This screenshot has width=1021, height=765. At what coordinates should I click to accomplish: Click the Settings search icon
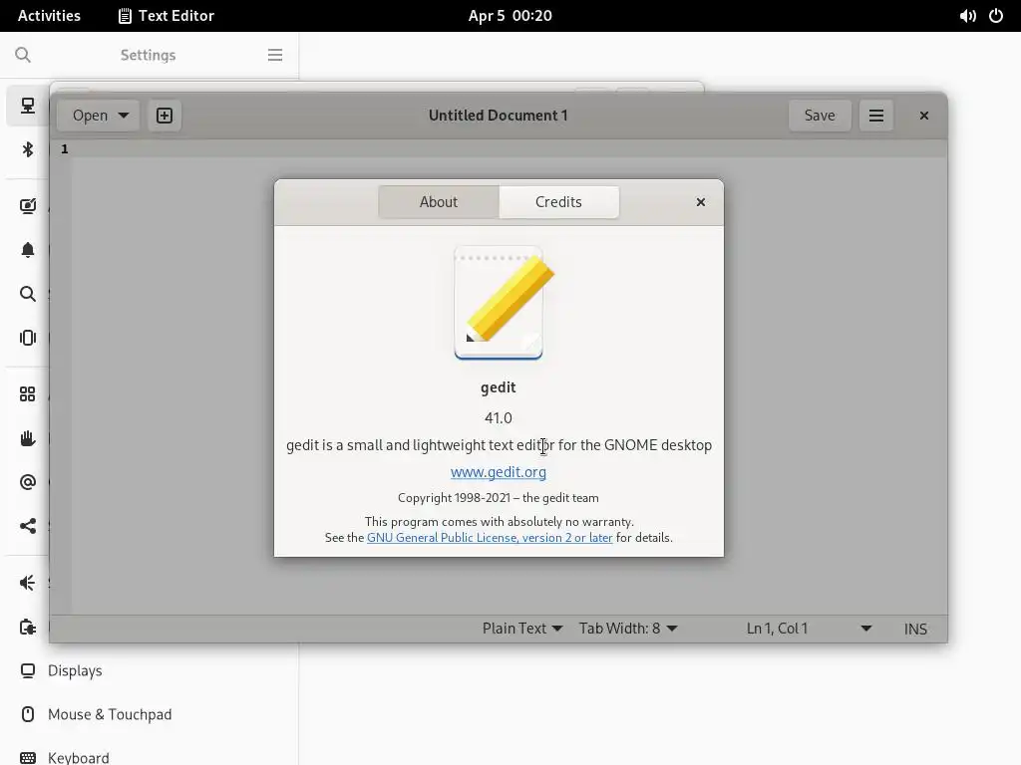[x=23, y=55]
